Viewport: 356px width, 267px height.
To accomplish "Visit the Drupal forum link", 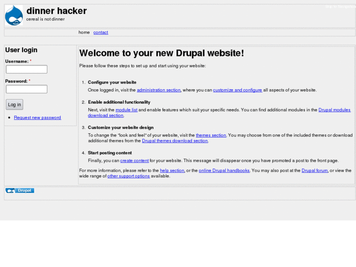I will pyautogui.click(x=315, y=170).
